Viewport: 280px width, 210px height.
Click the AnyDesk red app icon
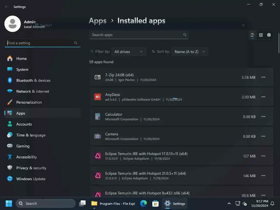tap(98, 97)
